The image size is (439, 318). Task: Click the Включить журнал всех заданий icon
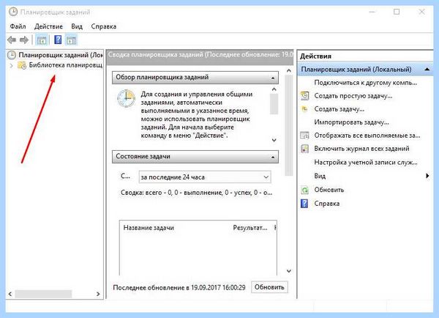pyautogui.click(x=304, y=149)
